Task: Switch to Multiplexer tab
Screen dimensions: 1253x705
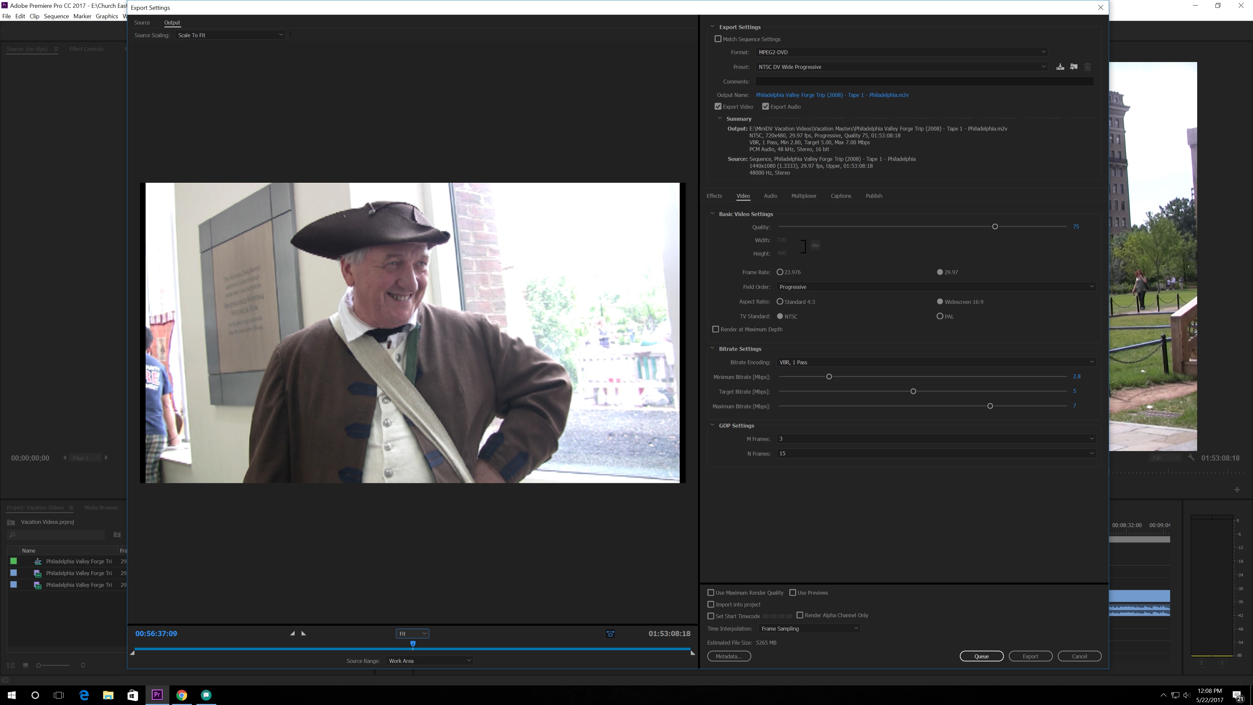Action: point(804,196)
